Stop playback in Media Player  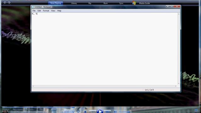(85, 112)
